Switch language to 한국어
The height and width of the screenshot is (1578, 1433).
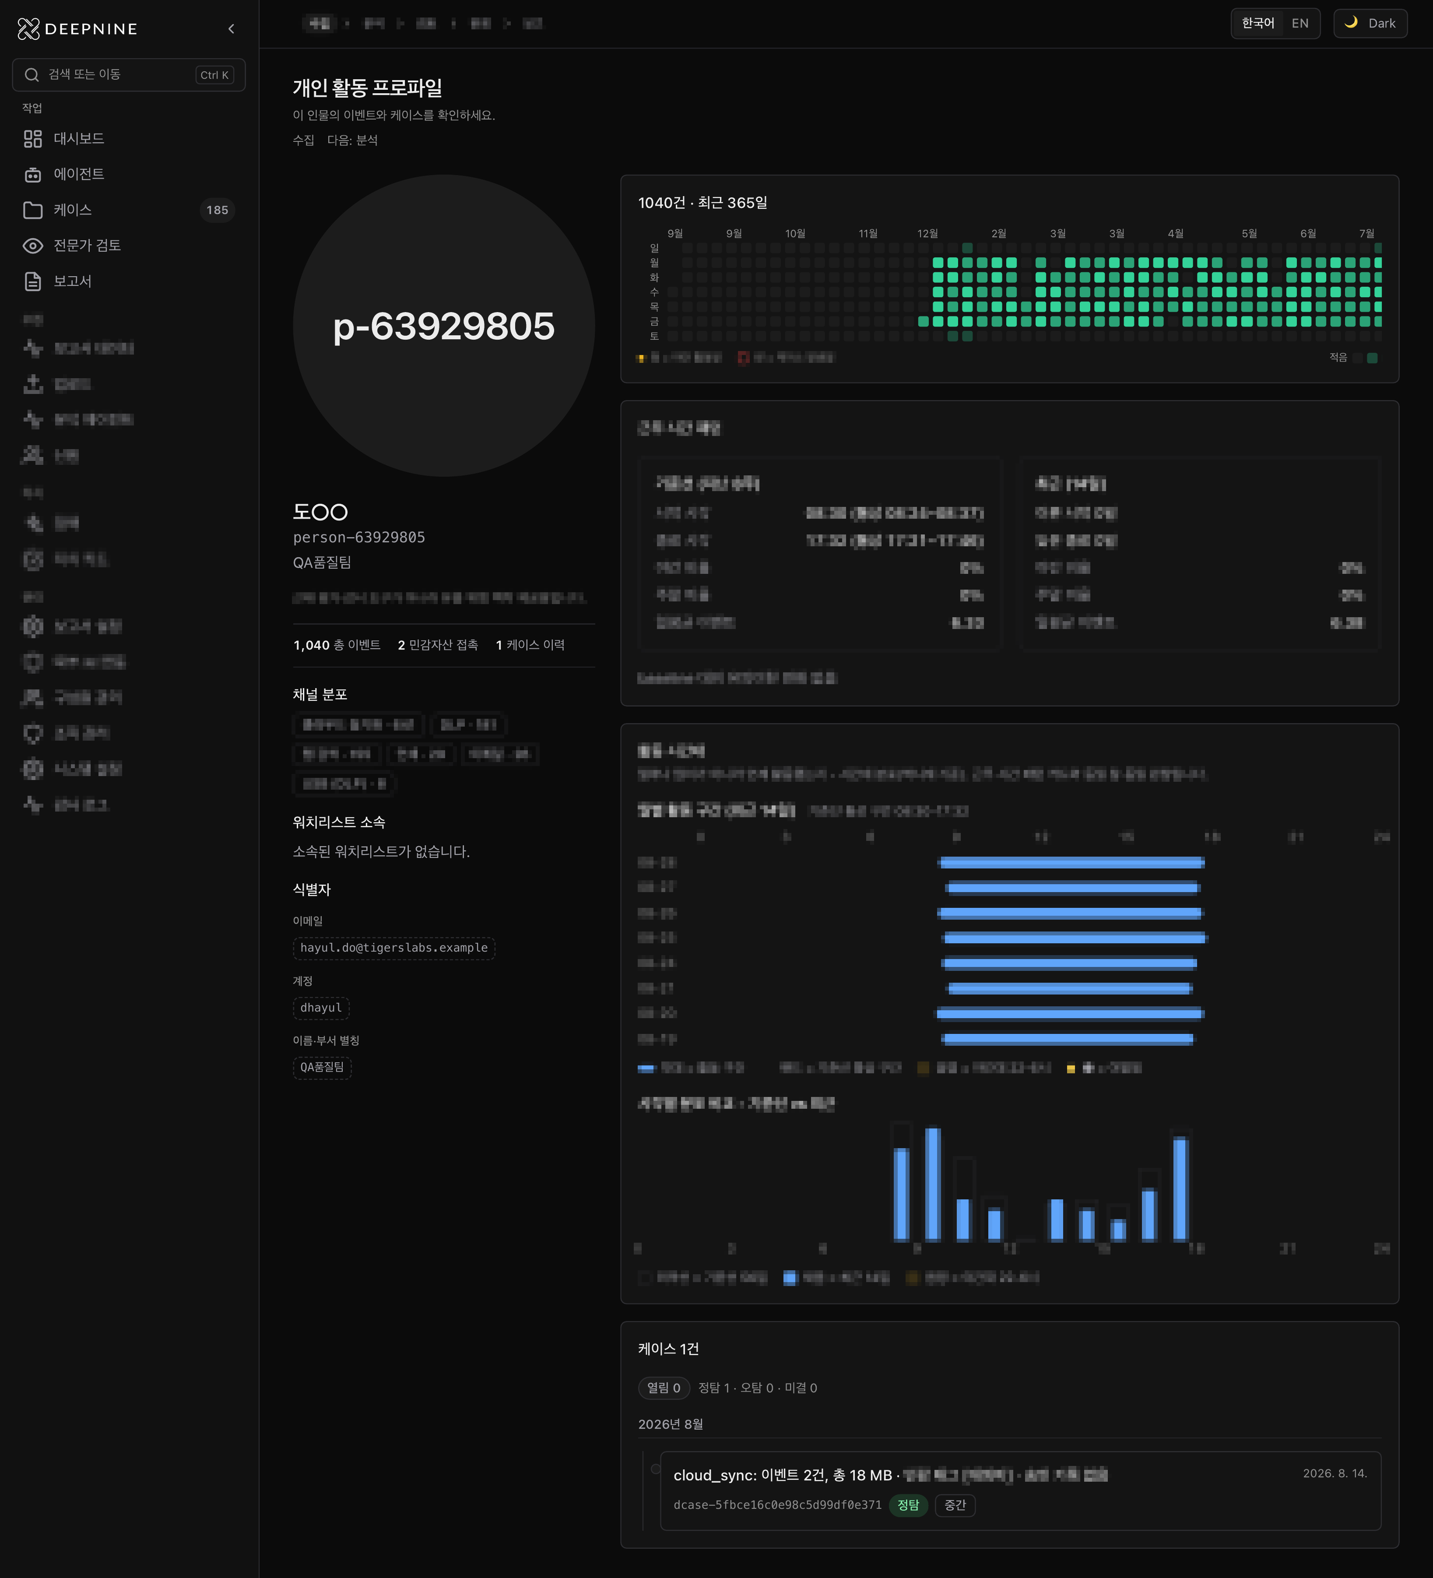pyautogui.click(x=1257, y=24)
